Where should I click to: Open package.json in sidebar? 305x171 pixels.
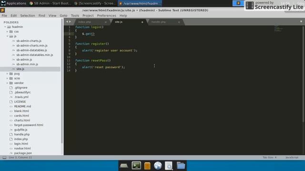click(x=23, y=153)
